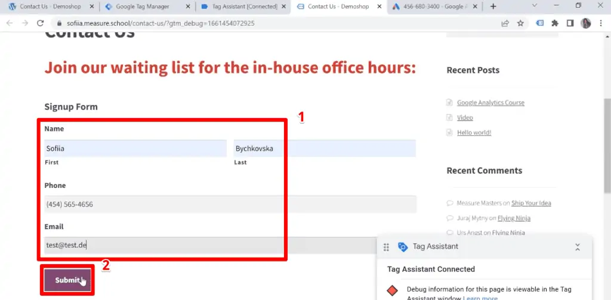Click the Learn more link in Tag Assistant
The image size is (611, 300).
tap(480, 298)
